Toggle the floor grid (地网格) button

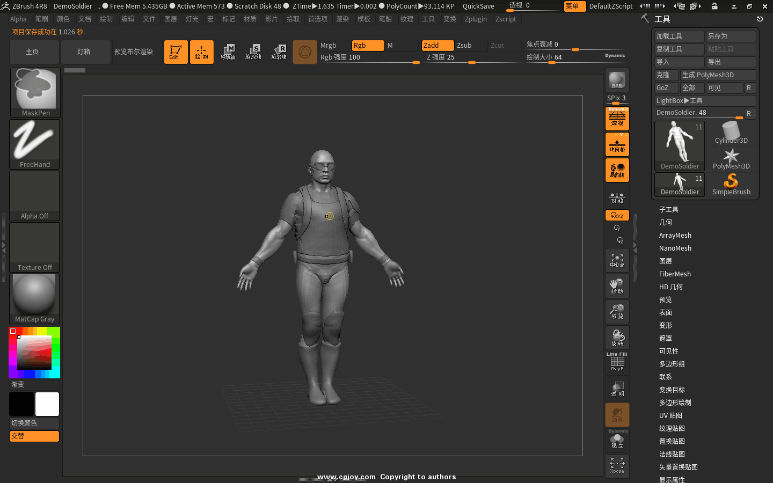(x=617, y=144)
